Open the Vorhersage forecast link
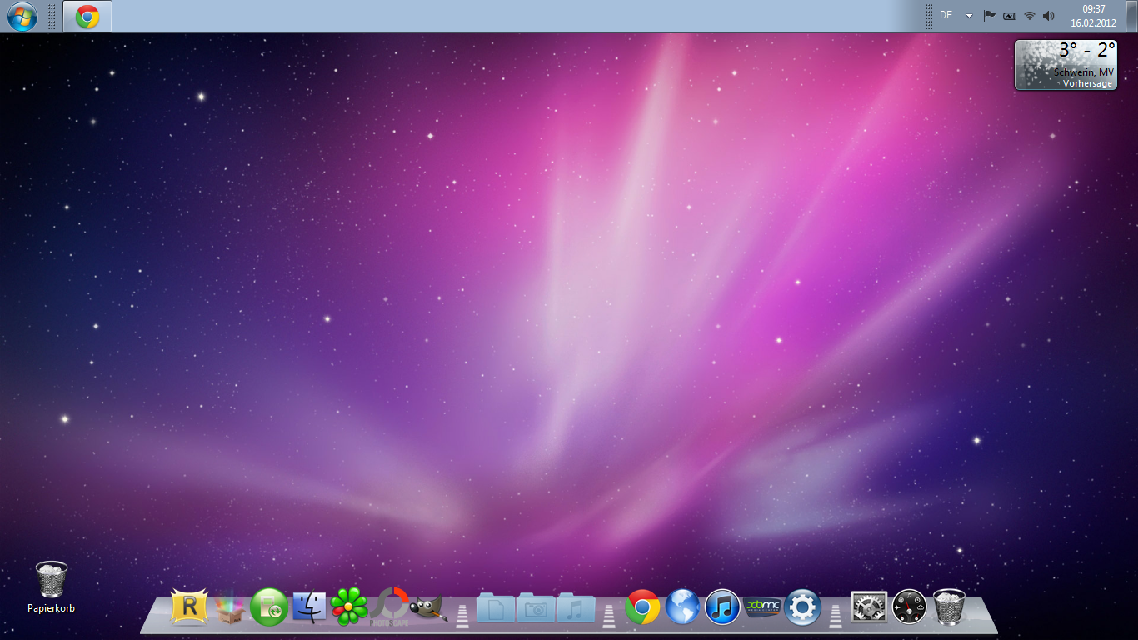This screenshot has width=1138, height=640. (x=1088, y=83)
